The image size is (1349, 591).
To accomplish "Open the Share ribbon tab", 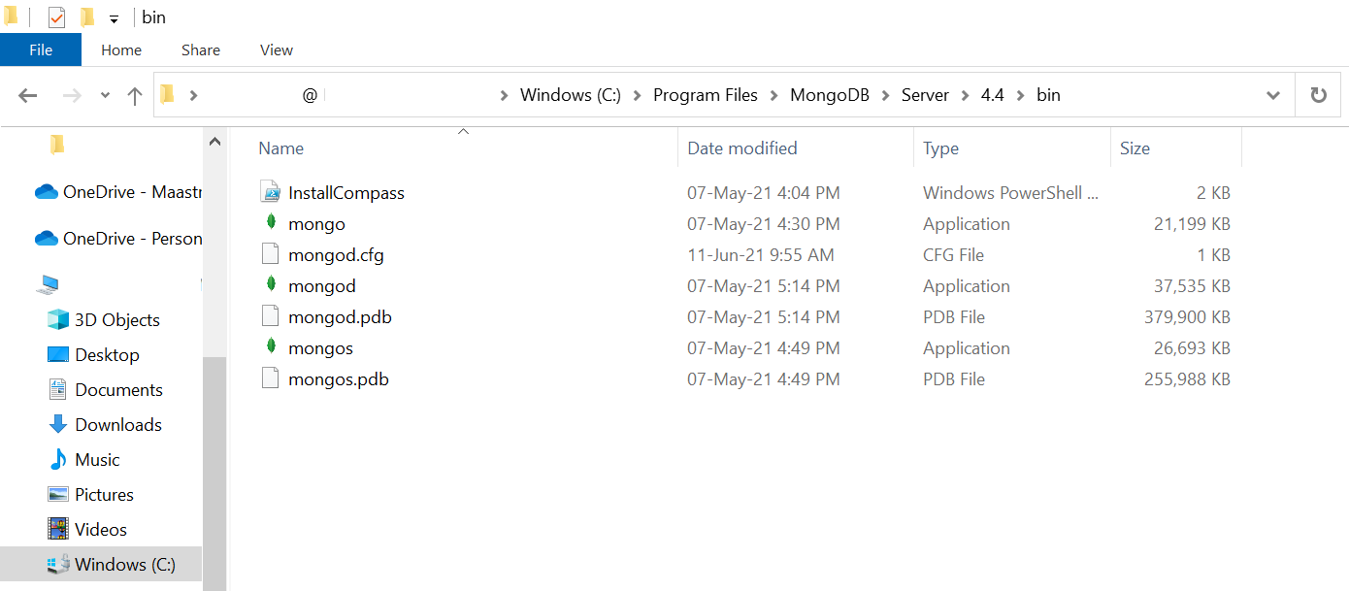I will [201, 50].
